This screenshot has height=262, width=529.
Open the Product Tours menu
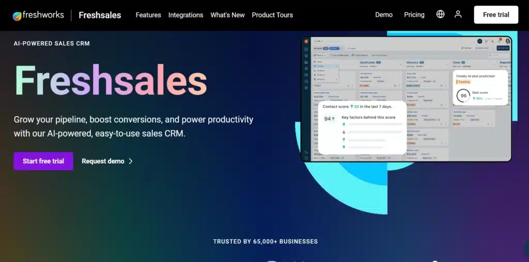[273, 15]
